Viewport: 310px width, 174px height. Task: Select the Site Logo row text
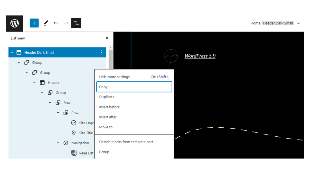click(x=87, y=123)
